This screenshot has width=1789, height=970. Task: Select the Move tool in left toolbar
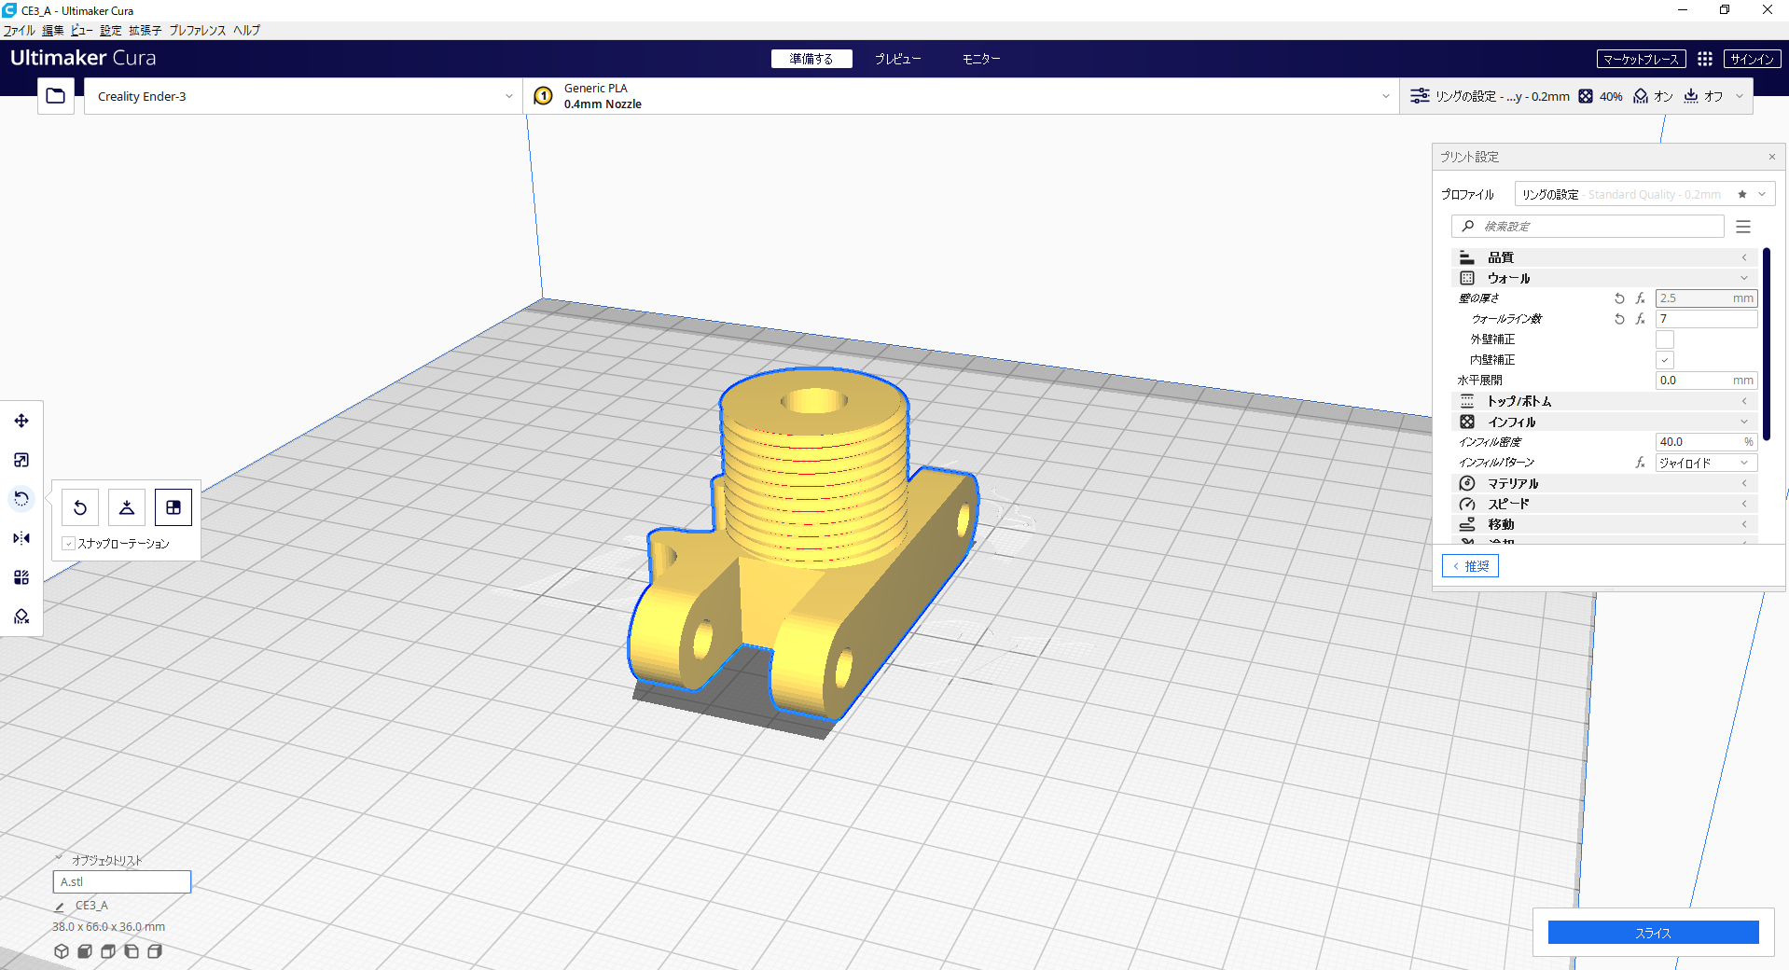(21, 421)
